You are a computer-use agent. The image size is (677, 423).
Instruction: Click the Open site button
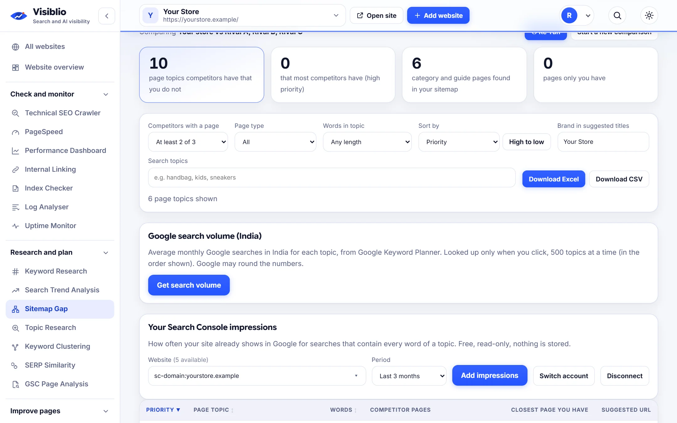376,15
